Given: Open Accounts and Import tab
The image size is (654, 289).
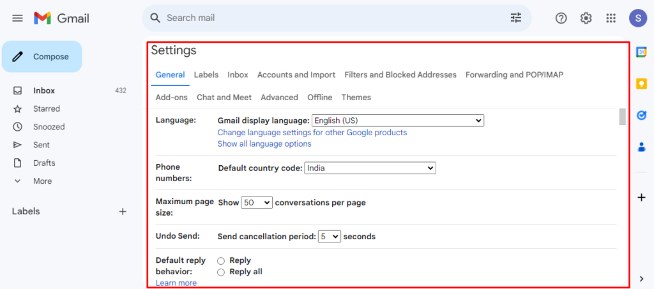Looking at the screenshot, I should pos(296,75).
